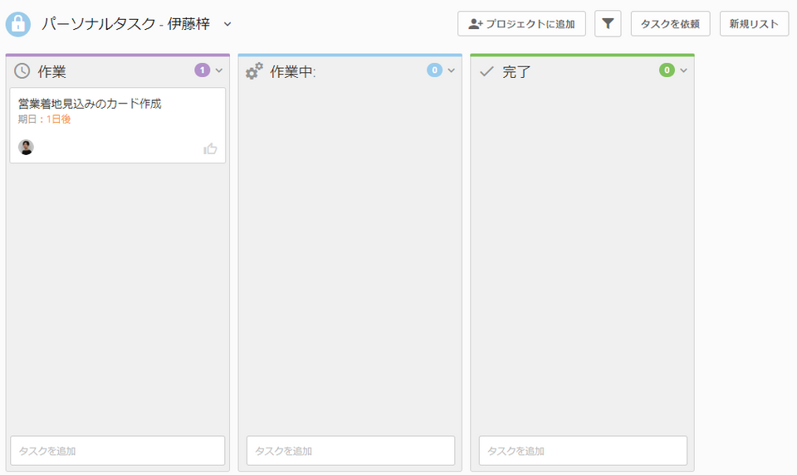The width and height of the screenshot is (797, 475).
Task: Like the 営業着地見込み task with thumbs-up
Action: tap(210, 148)
